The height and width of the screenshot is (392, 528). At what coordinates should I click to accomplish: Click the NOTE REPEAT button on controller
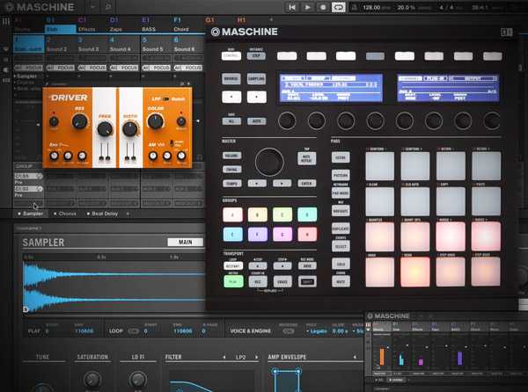(306, 158)
